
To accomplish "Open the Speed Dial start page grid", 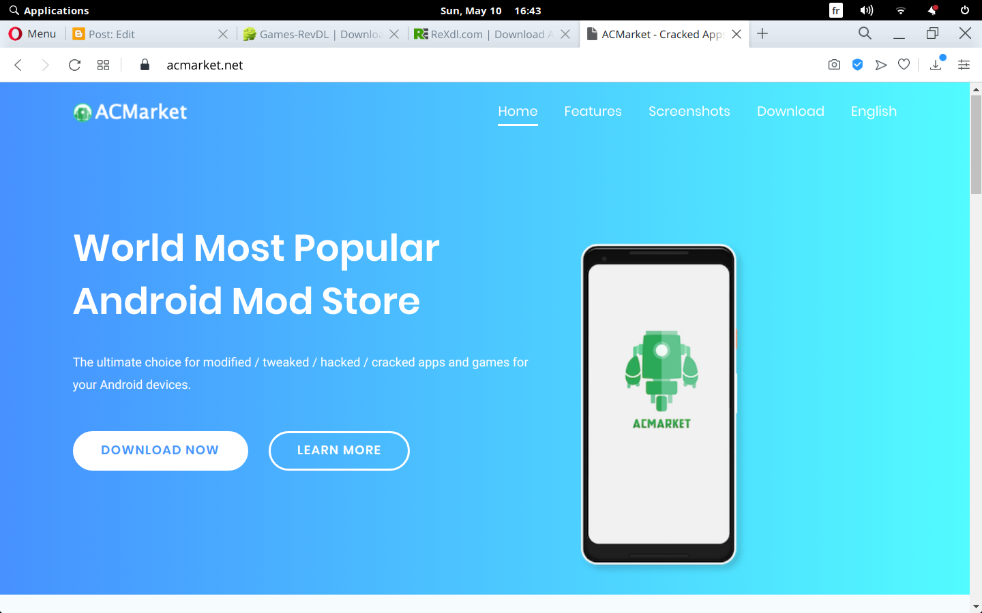I will 104,65.
